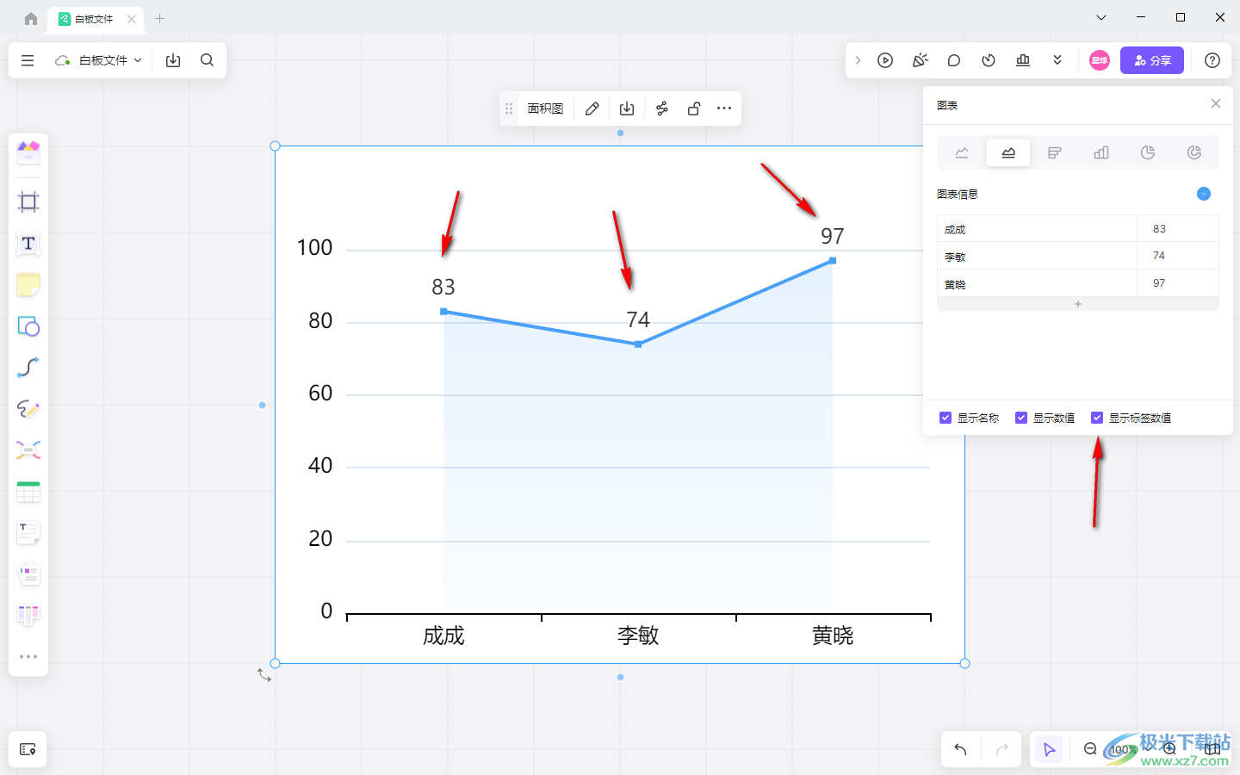Open the bottom-left minimap panel icon
Image resolution: width=1240 pixels, height=775 pixels.
(28, 749)
